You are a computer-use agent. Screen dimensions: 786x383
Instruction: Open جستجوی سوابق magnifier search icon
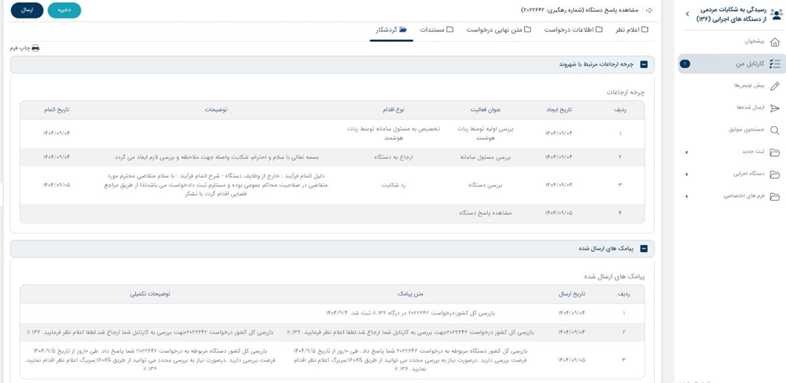point(775,130)
